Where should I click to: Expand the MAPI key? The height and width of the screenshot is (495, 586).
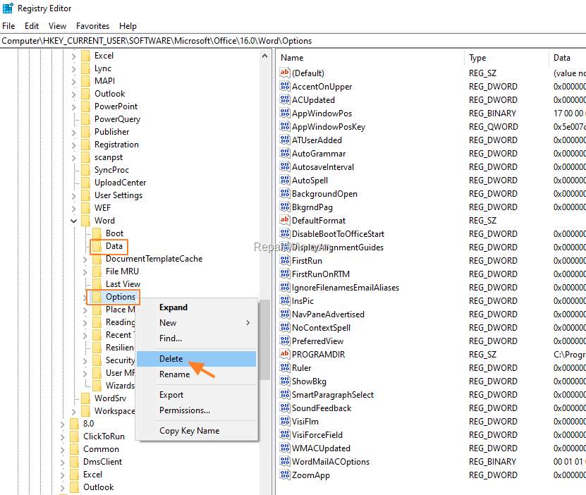coord(73,81)
